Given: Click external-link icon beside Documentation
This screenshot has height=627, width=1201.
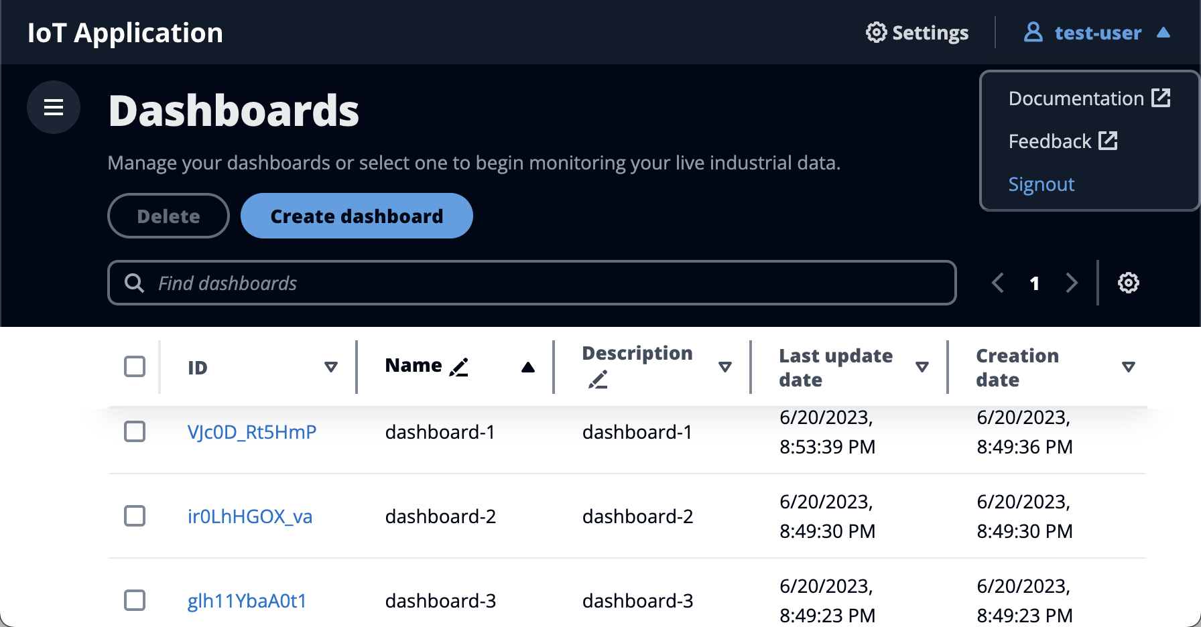Looking at the screenshot, I should pos(1161,98).
